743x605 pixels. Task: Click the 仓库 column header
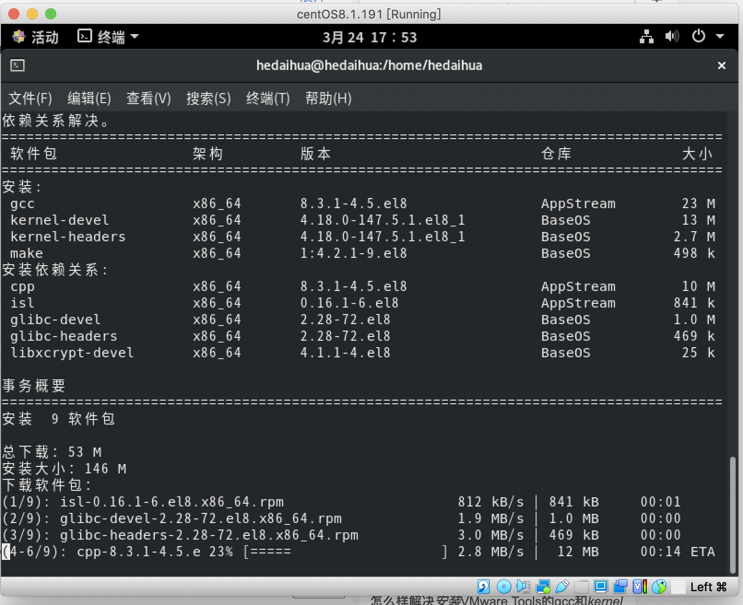tap(556, 153)
